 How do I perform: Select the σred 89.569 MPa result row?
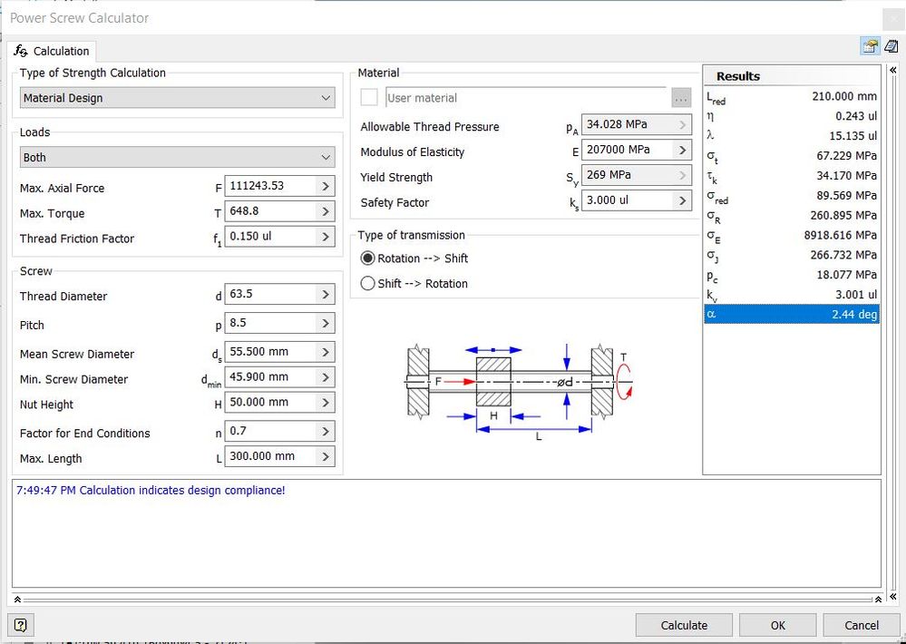(792, 195)
